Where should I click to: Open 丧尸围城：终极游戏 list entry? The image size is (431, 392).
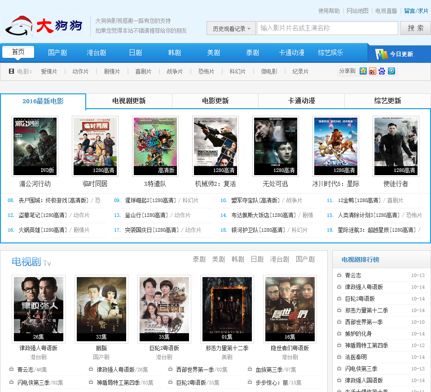[53, 200]
